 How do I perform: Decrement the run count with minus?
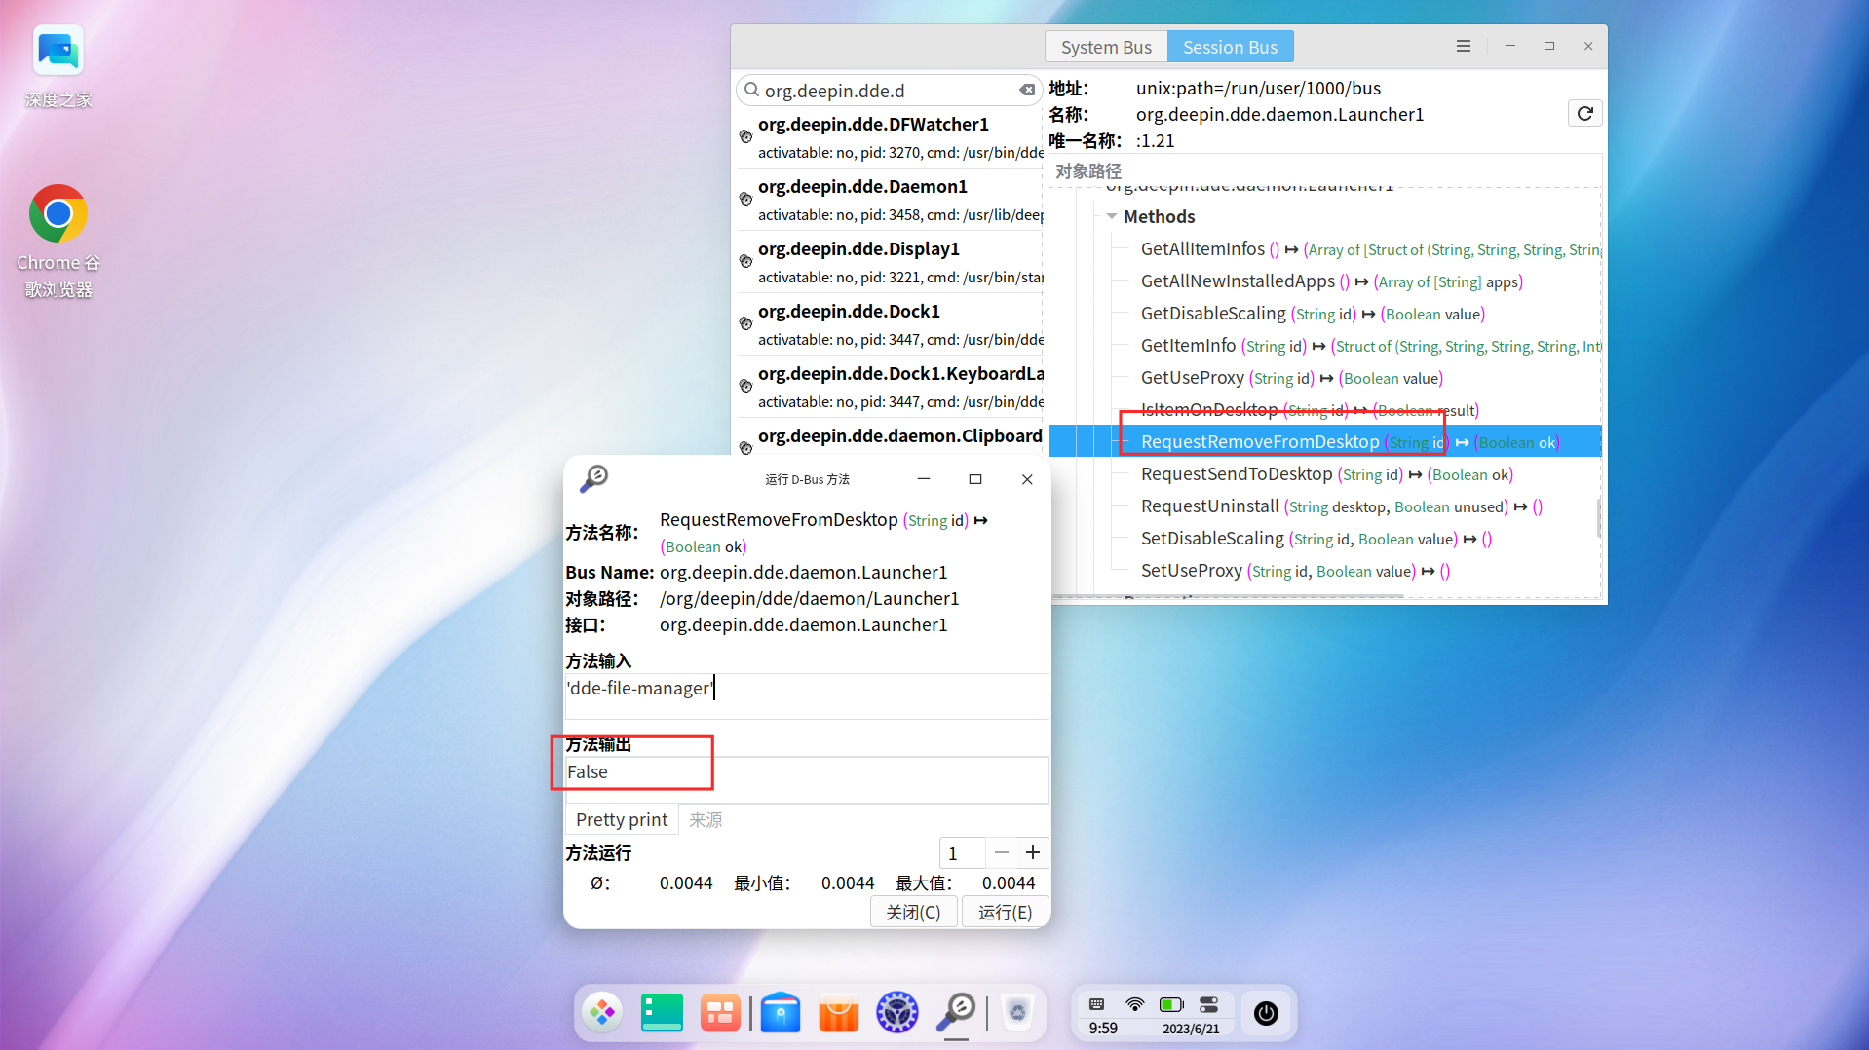click(1000, 852)
